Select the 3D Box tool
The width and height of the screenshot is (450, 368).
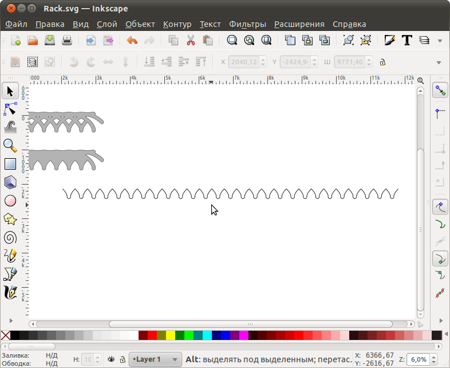point(10,182)
